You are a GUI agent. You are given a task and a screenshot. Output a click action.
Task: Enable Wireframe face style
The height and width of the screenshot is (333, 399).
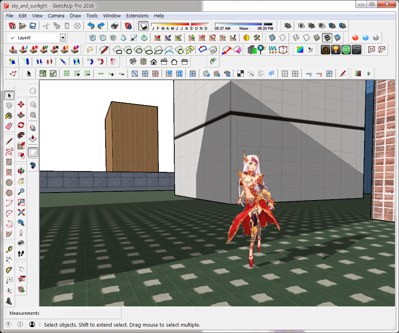296,38
